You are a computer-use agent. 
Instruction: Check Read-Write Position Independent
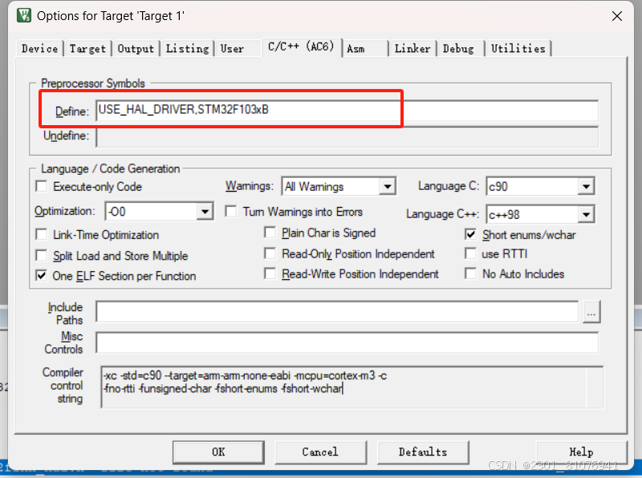(x=270, y=273)
